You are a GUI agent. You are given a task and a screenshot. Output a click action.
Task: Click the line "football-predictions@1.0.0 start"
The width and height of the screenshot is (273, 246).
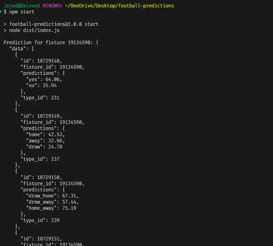(54, 24)
